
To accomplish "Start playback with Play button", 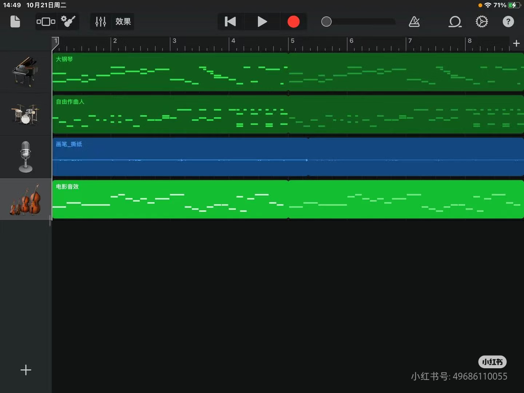I will pyautogui.click(x=262, y=21).
